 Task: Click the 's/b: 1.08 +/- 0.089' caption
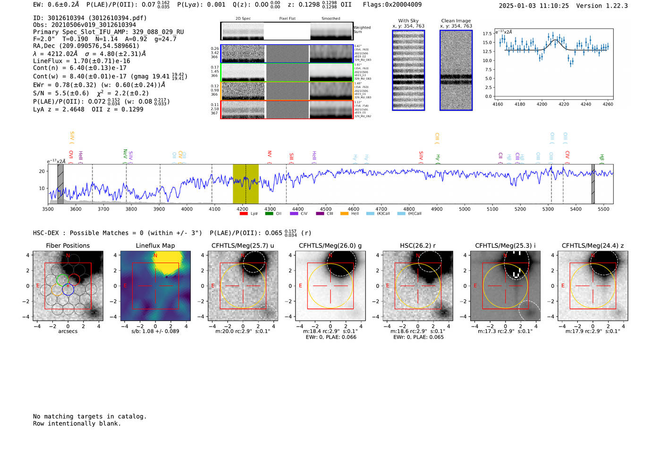coord(155,331)
